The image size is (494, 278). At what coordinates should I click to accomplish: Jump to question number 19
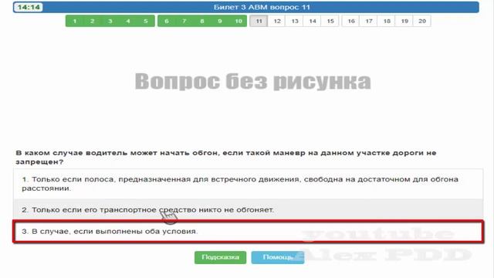pyautogui.click(x=404, y=21)
